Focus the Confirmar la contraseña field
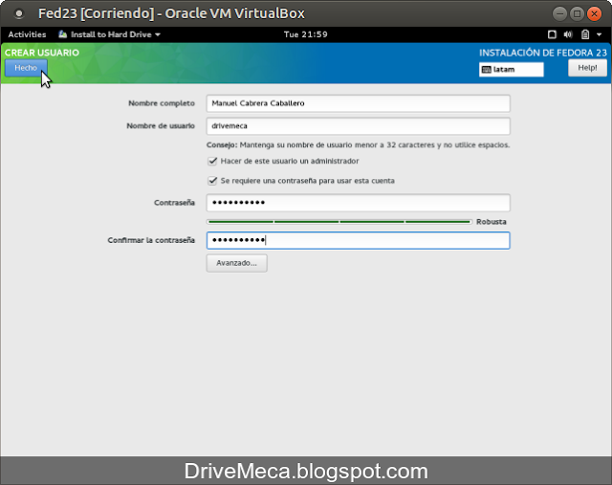Image resolution: width=612 pixels, height=485 pixels. point(358,240)
